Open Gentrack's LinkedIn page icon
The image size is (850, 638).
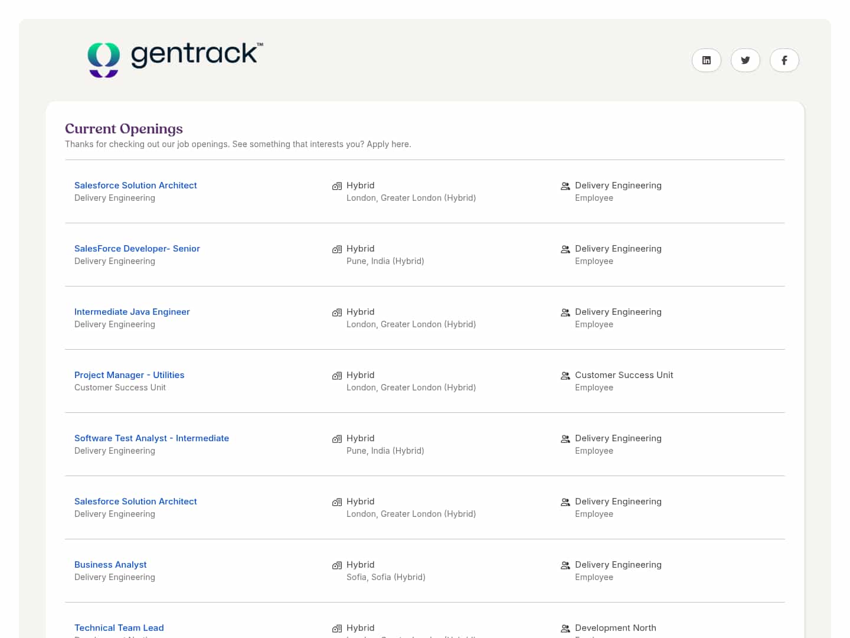pyautogui.click(x=706, y=60)
